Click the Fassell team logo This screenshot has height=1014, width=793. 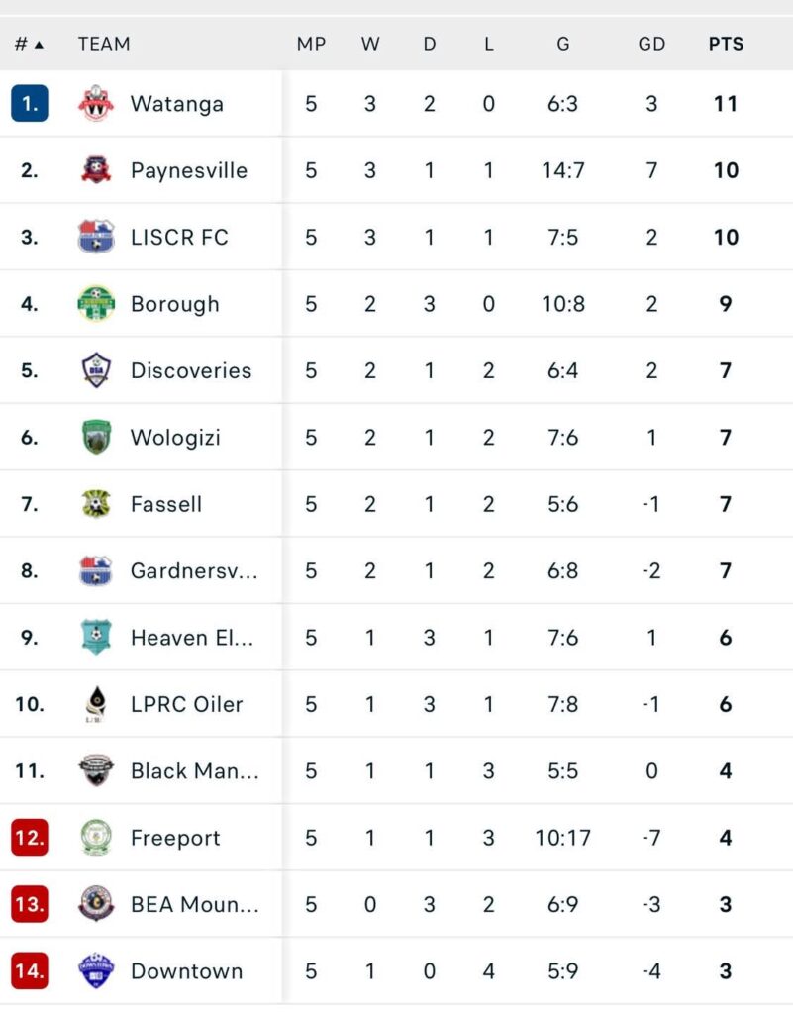tap(96, 504)
